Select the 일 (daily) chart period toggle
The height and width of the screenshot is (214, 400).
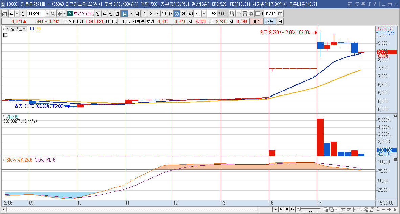tap(98, 14)
